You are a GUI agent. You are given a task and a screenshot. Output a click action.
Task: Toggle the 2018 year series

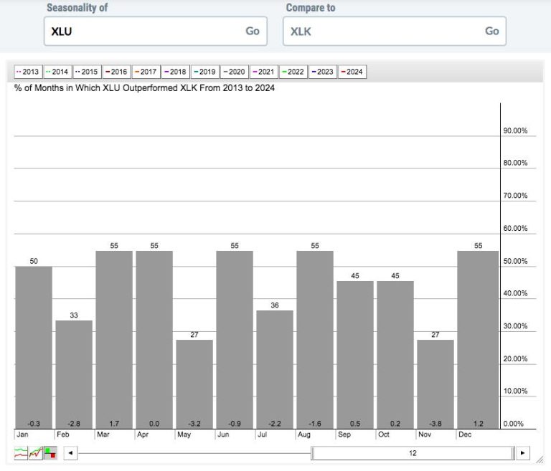coord(175,72)
